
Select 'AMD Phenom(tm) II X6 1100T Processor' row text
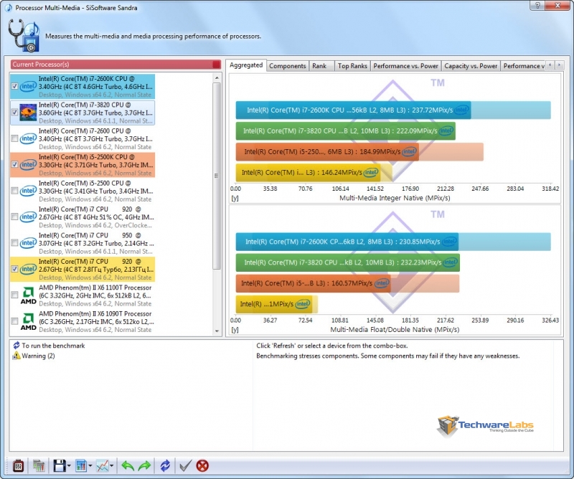coord(95,288)
